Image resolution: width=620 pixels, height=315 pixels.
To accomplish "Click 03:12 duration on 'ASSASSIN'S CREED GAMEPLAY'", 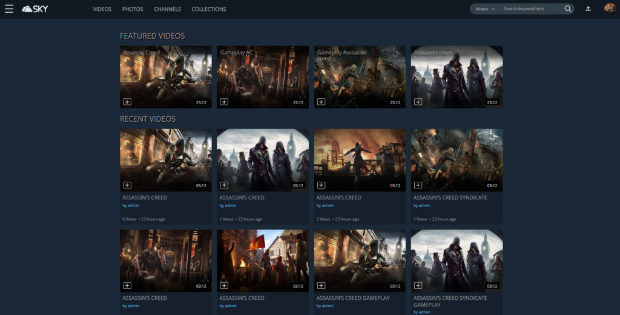I will (395, 286).
